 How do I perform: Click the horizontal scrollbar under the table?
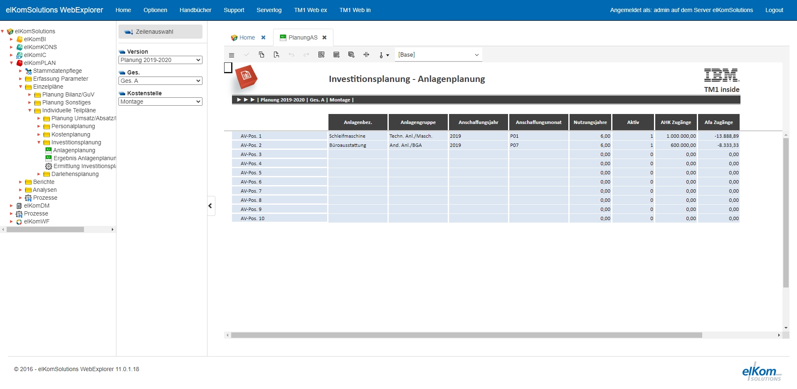pos(466,335)
